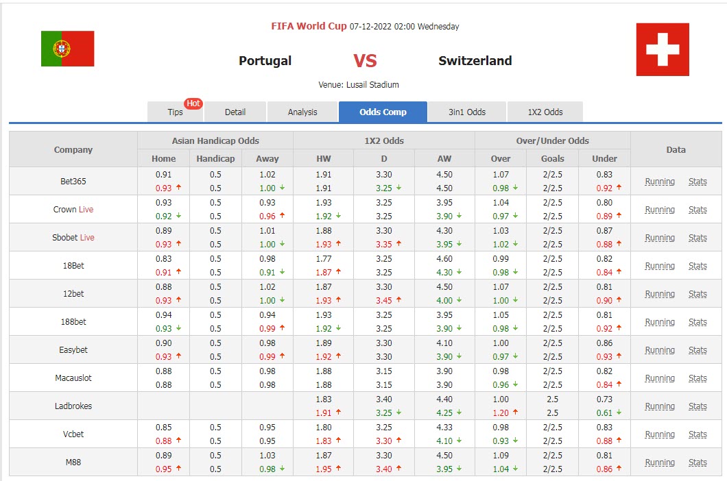The image size is (727, 481).
Task: Click the FIFA World Cup league link
Action: [x=309, y=27]
